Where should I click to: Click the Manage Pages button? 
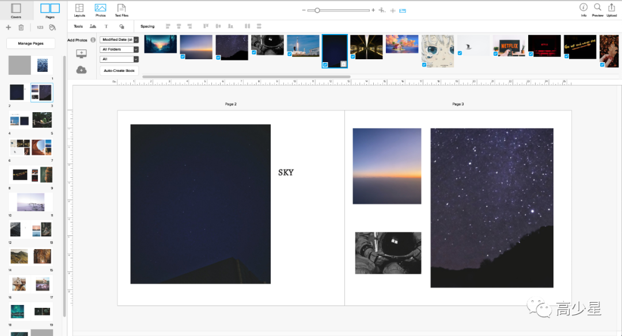31,43
